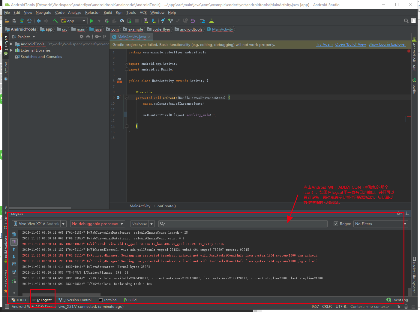This screenshot has width=420, height=312.
Task: Open the TODO tool window button
Action: pyautogui.click(x=19, y=300)
